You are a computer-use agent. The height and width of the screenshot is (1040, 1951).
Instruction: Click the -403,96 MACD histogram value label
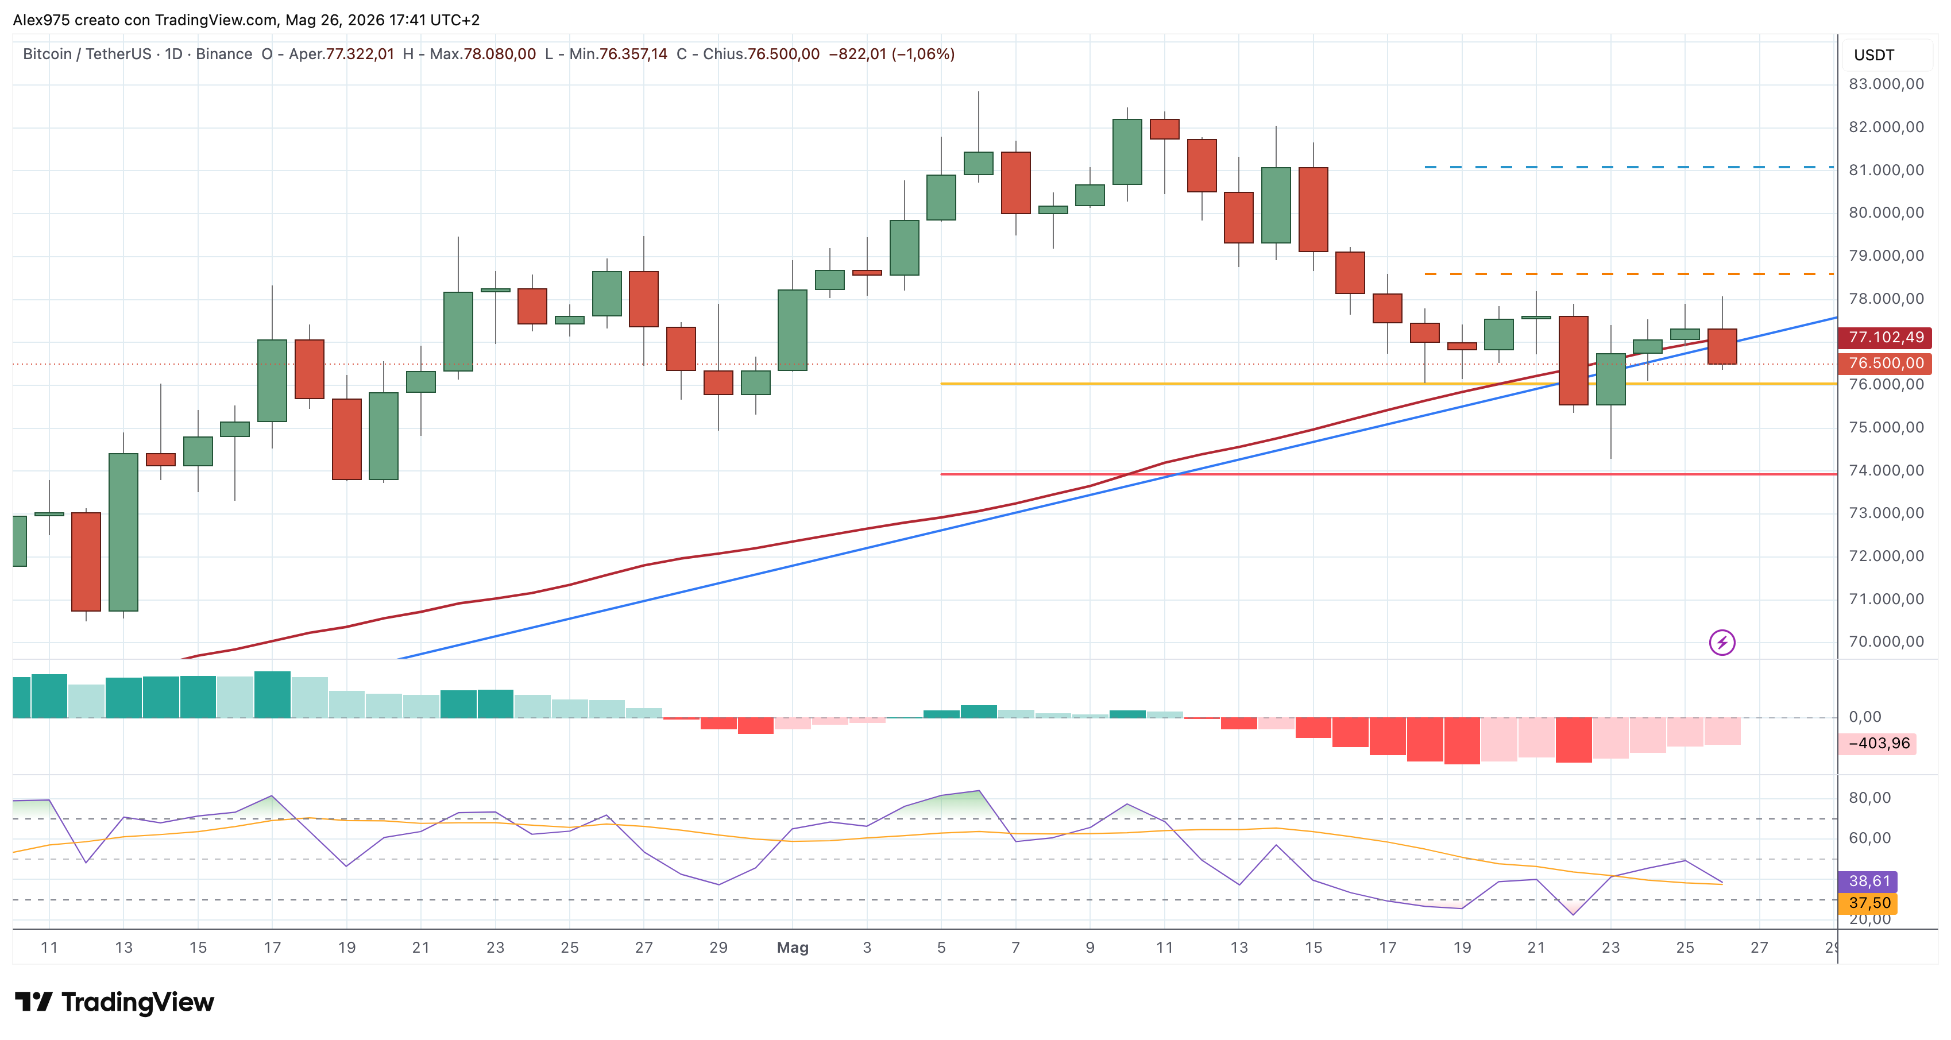pyautogui.click(x=1877, y=743)
